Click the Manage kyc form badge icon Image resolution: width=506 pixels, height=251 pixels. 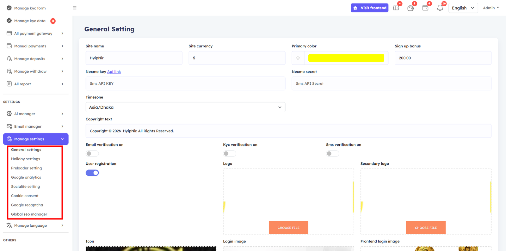point(9,8)
